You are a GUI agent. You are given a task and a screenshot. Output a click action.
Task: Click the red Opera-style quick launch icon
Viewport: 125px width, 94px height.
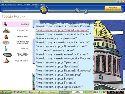(x=18, y=92)
